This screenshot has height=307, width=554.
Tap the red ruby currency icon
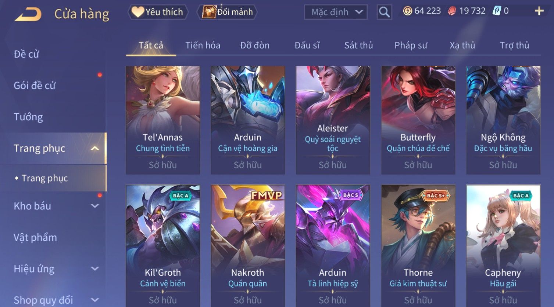(452, 11)
